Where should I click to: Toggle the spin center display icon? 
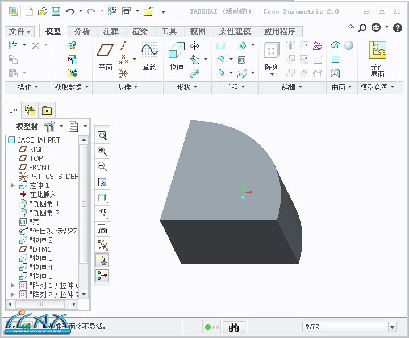[102, 276]
